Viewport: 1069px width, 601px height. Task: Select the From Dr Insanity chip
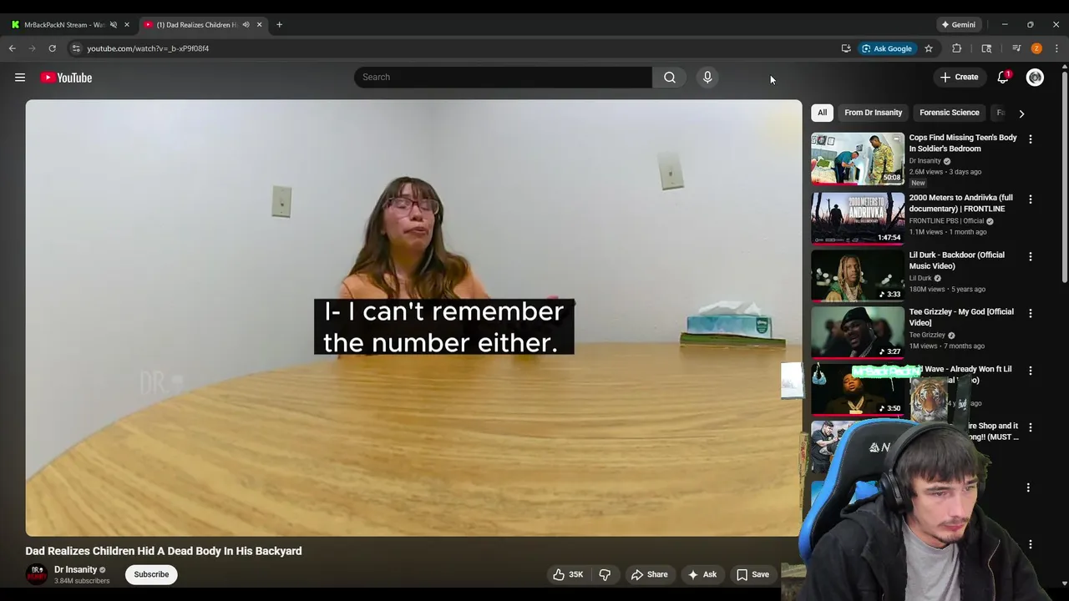pyautogui.click(x=873, y=113)
